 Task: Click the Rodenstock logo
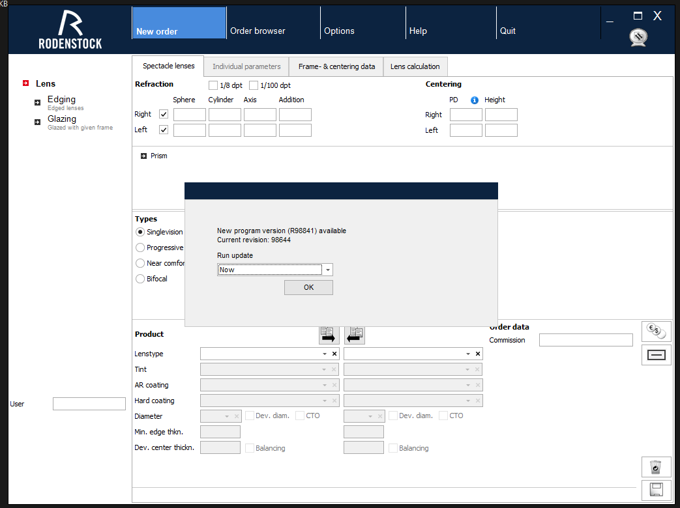click(70, 29)
